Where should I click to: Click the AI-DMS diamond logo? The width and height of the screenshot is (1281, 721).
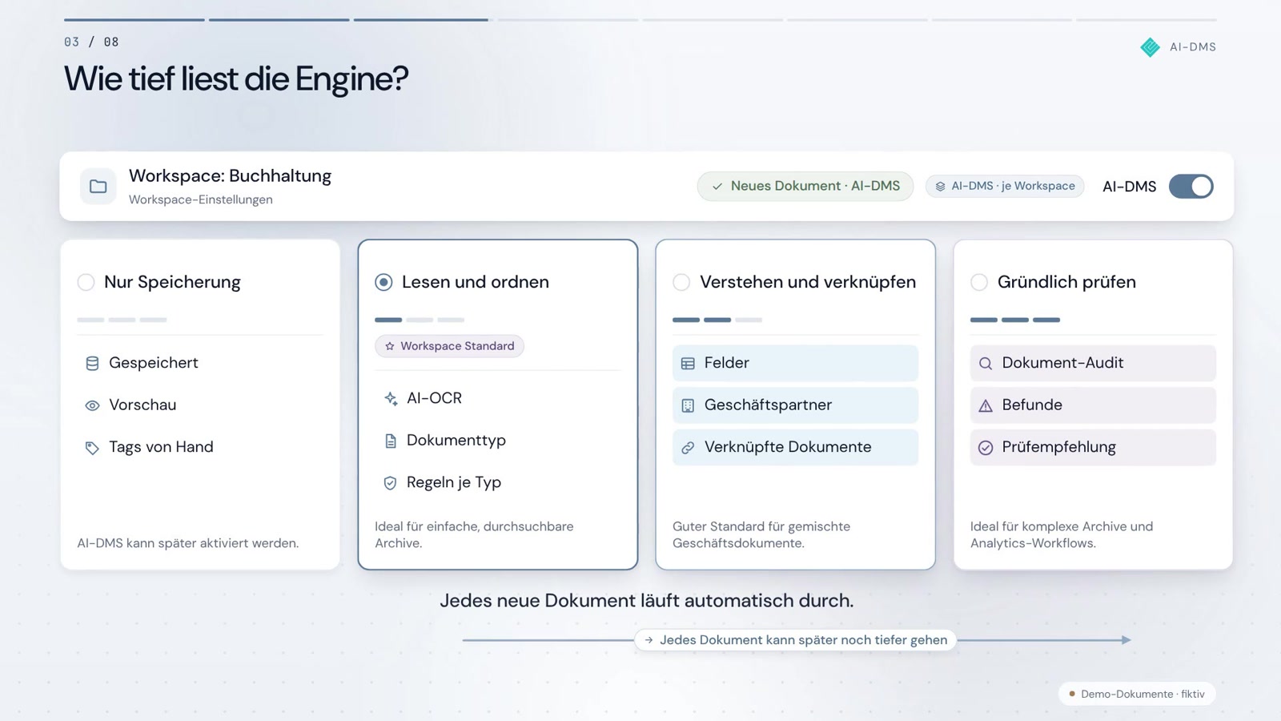point(1150,47)
